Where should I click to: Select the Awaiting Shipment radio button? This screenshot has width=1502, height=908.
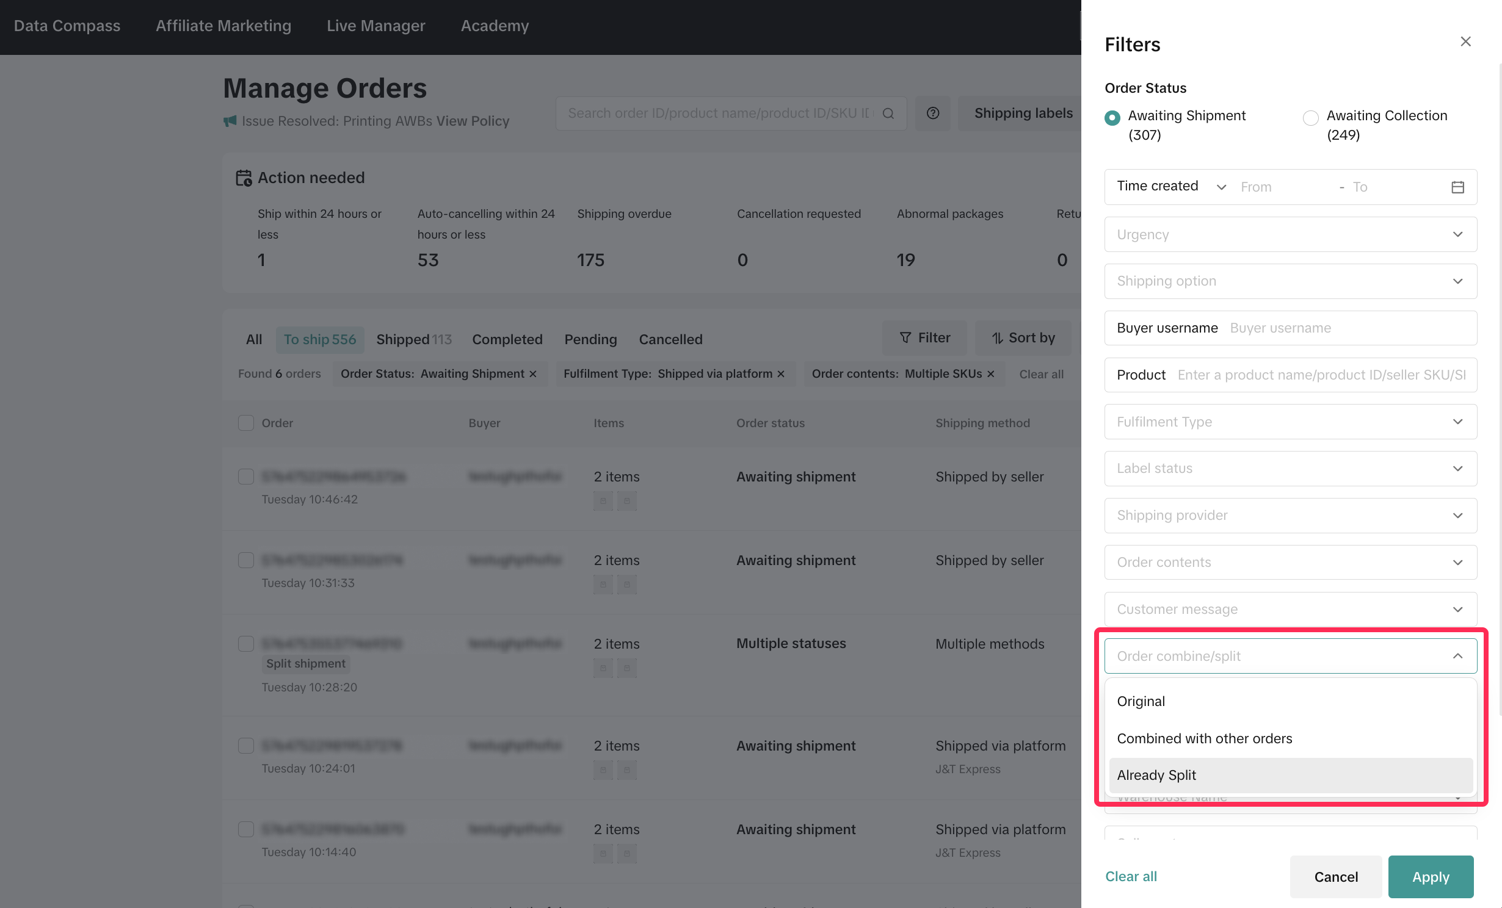pos(1112,118)
